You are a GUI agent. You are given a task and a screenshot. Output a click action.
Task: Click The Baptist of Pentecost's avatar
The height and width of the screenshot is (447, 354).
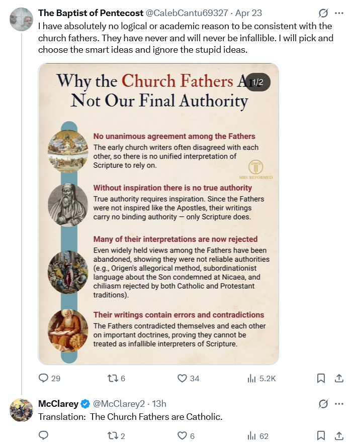(22, 19)
